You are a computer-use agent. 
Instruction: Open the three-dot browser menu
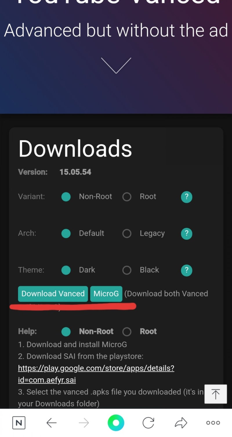tap(213, 423)
